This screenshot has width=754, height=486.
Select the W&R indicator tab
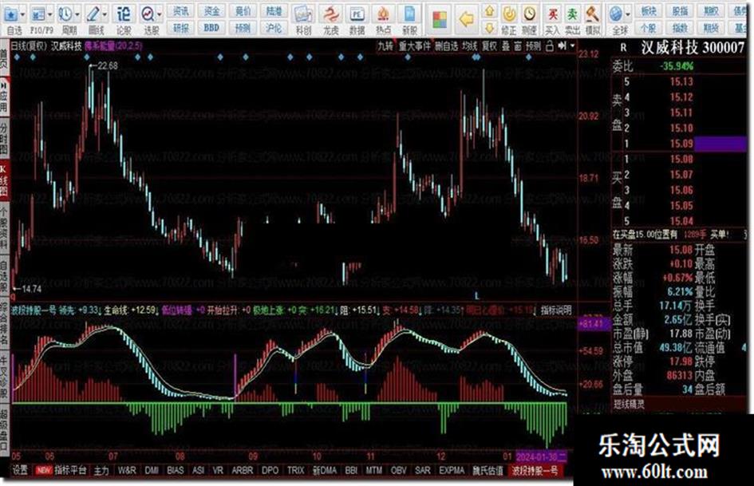click(x=127, y=470)
